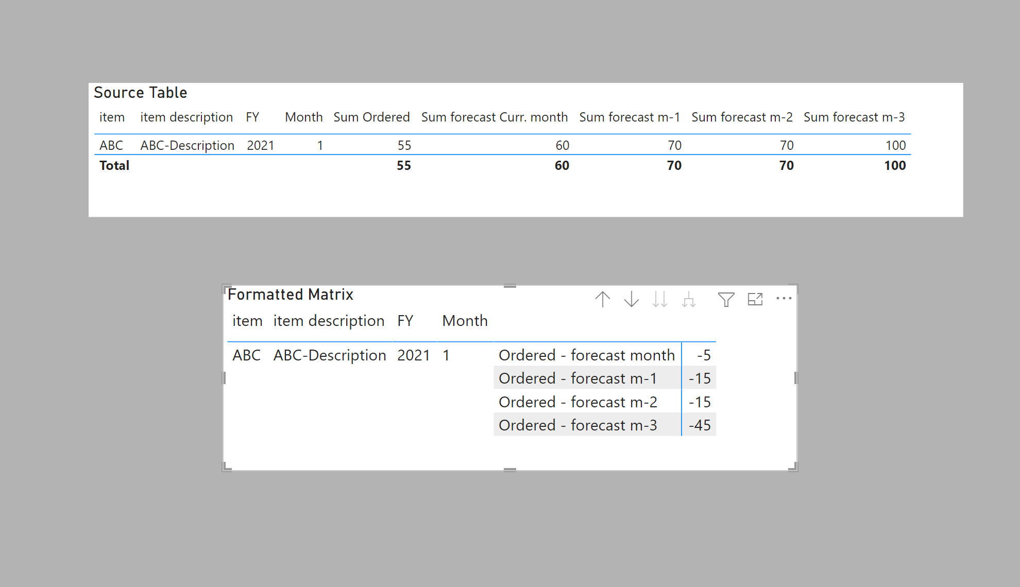Viewport: 1020px width, 587px height.
Task: Click the drill down arrow icon
Action: click(631, 299)
